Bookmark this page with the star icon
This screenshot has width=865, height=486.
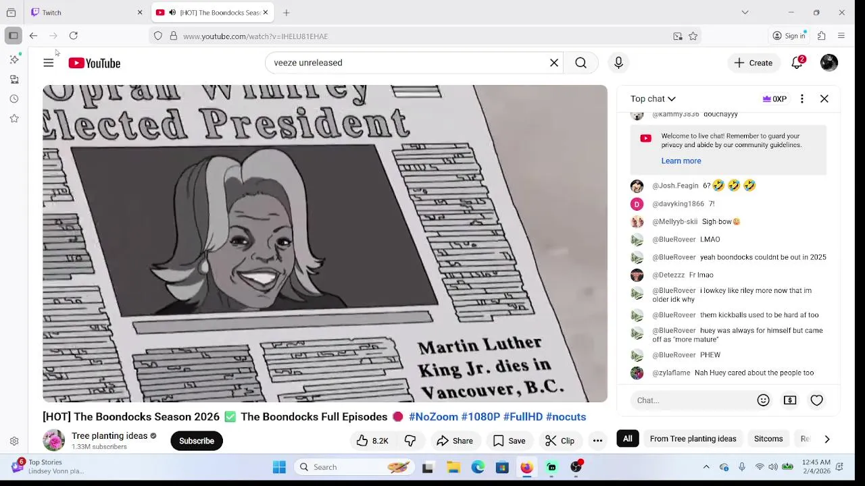[693, 36]
